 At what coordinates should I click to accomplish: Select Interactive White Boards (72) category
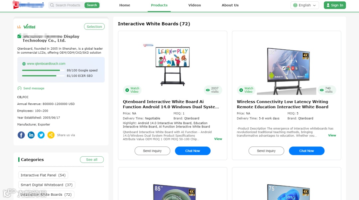pos(46,194)
